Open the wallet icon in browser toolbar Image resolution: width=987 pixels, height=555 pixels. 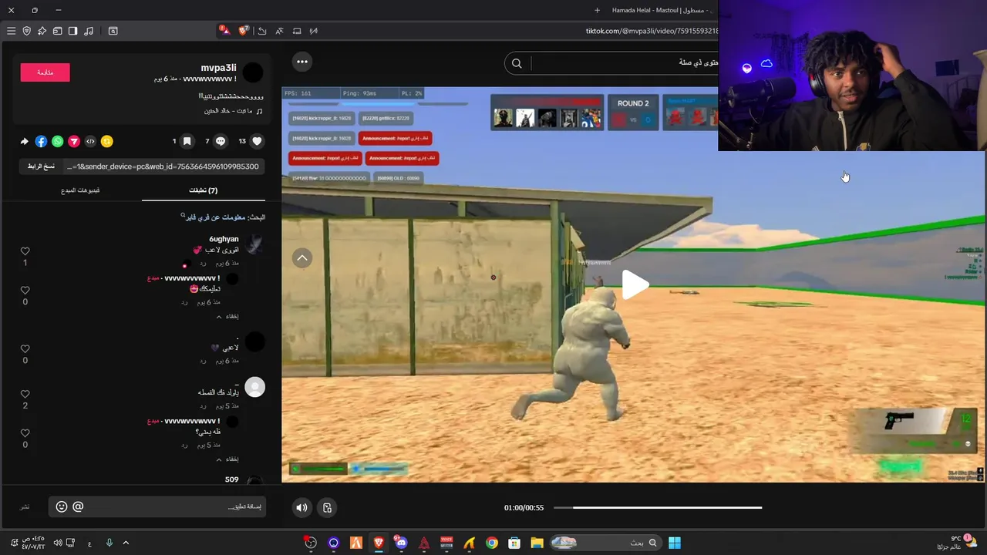(x=57, y=31)
